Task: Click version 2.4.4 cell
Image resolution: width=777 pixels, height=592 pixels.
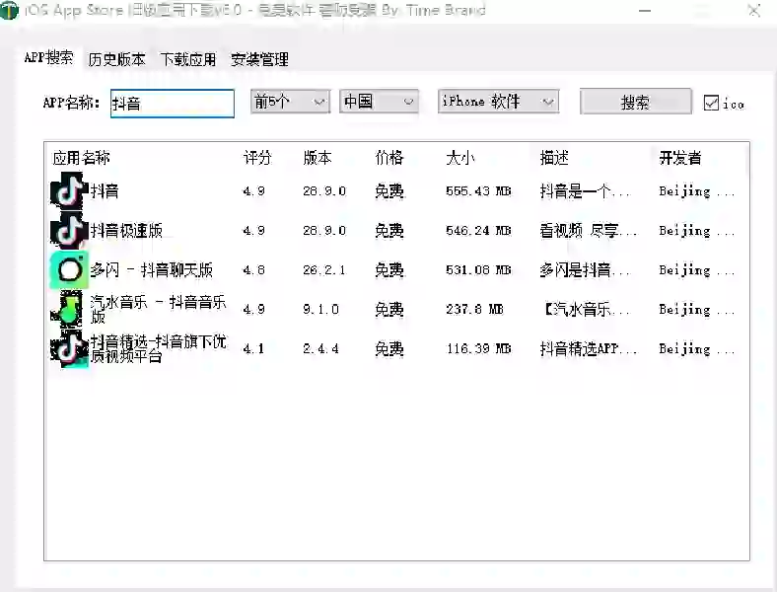Action: pos(320,349)
